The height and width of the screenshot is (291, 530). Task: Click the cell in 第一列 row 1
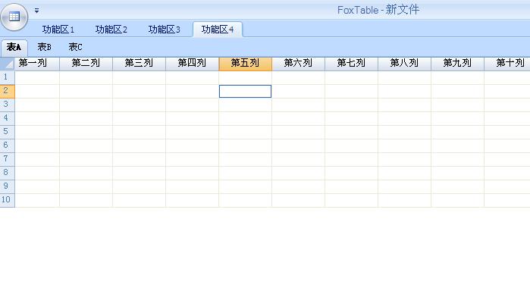click(37, 77)
